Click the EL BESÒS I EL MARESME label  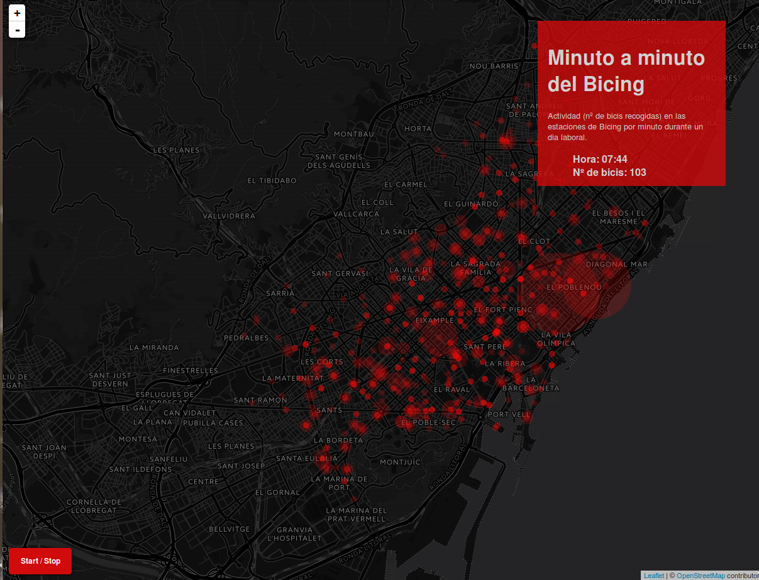(x=619, y=217)
